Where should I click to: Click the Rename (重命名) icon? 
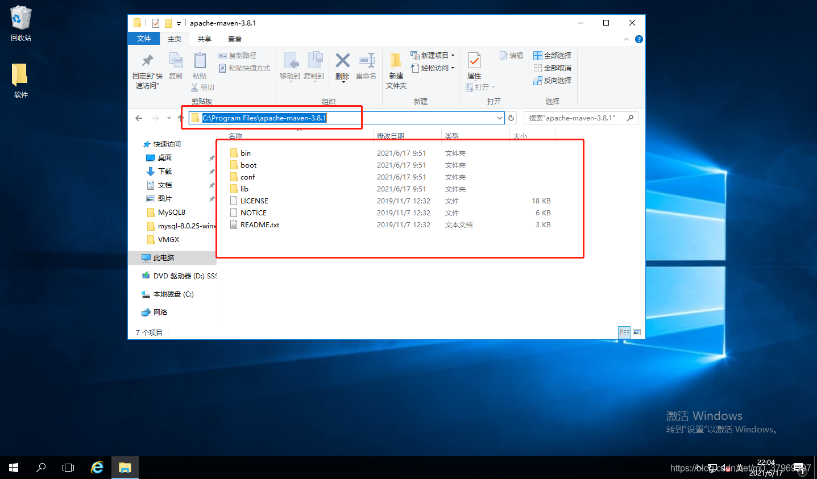(367, 60)
